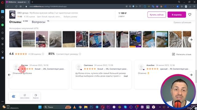Viewport: 197px width, 110px height.
Task: Switch to the 'Вопросы' tab
Action: tap(38, 22)
